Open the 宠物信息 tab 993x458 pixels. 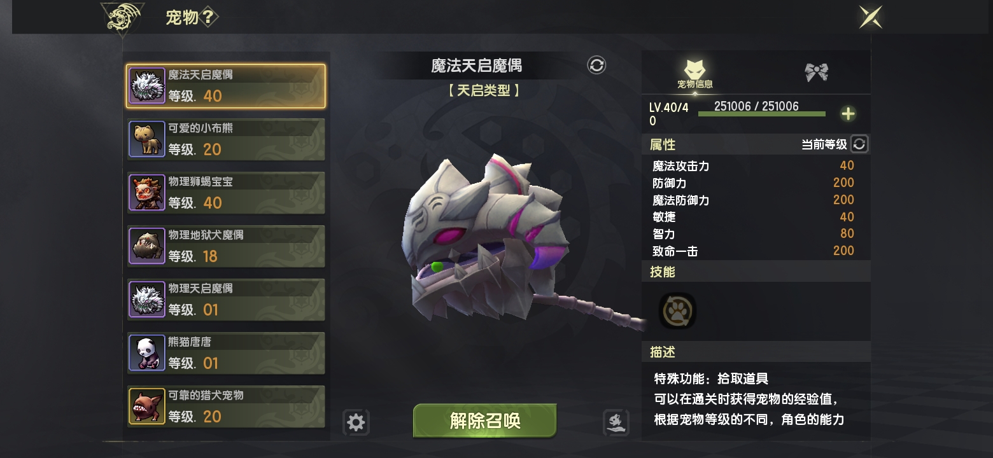[x=694, y=74]
